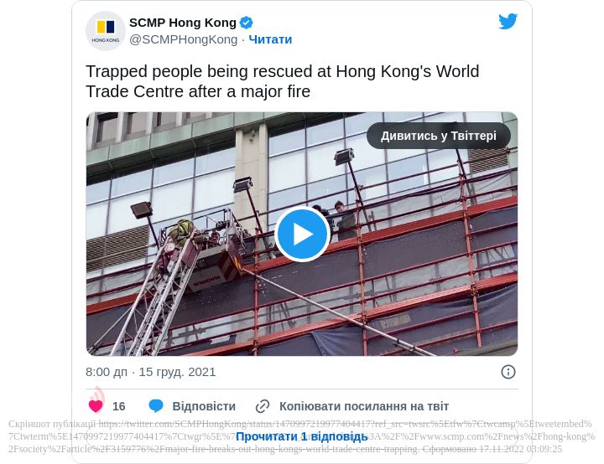Open Прочитати 1 відповідь link

[x=302, y=436]
